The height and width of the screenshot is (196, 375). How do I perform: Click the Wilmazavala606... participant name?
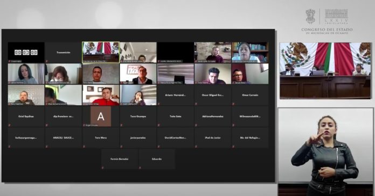tap(250, 117)
